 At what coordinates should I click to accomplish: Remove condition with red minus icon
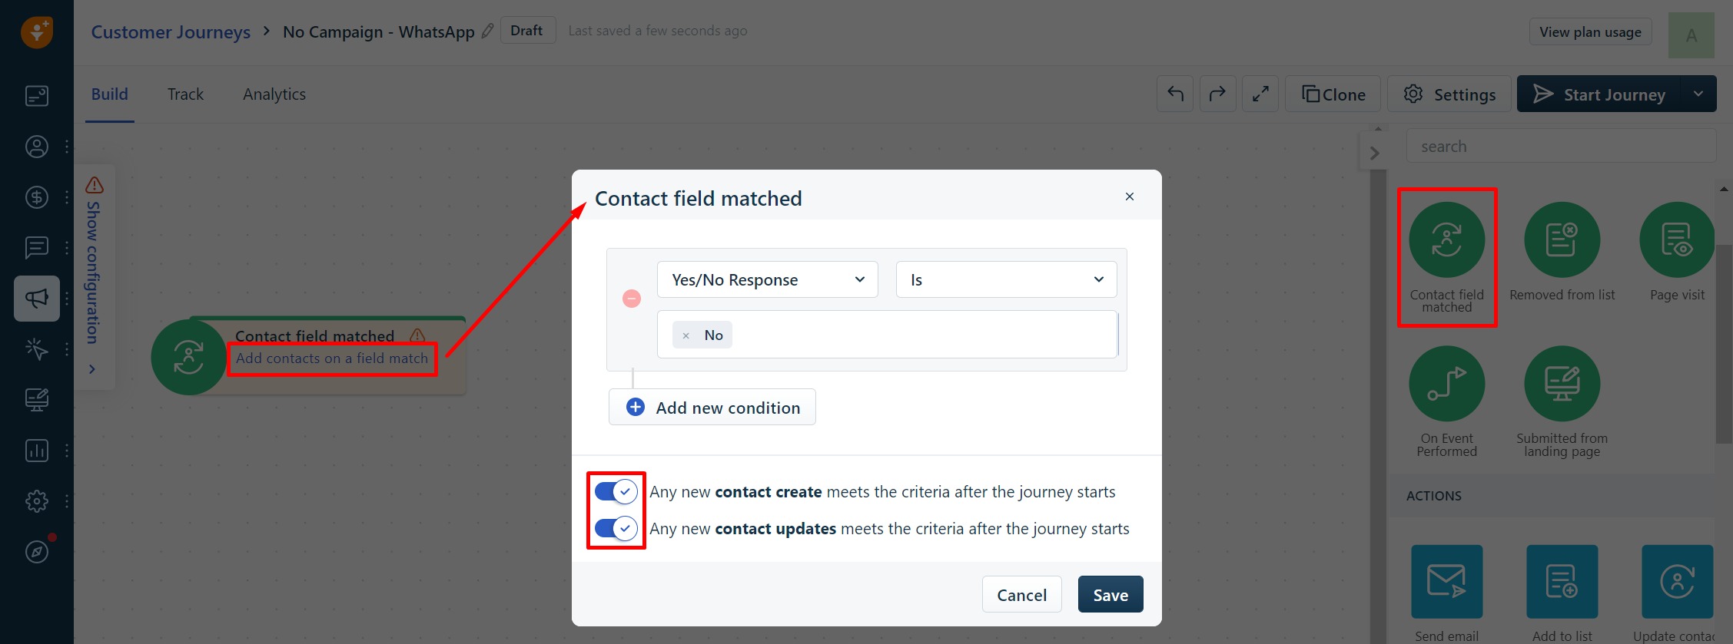[x=632, y=299]
